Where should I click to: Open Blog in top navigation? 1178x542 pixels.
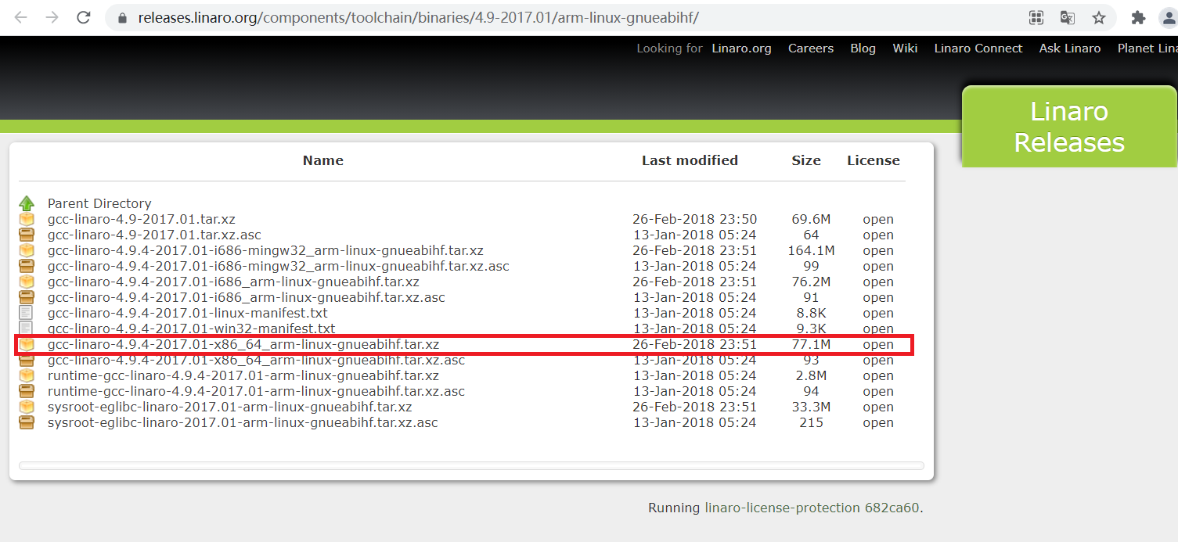click(863, 48)
